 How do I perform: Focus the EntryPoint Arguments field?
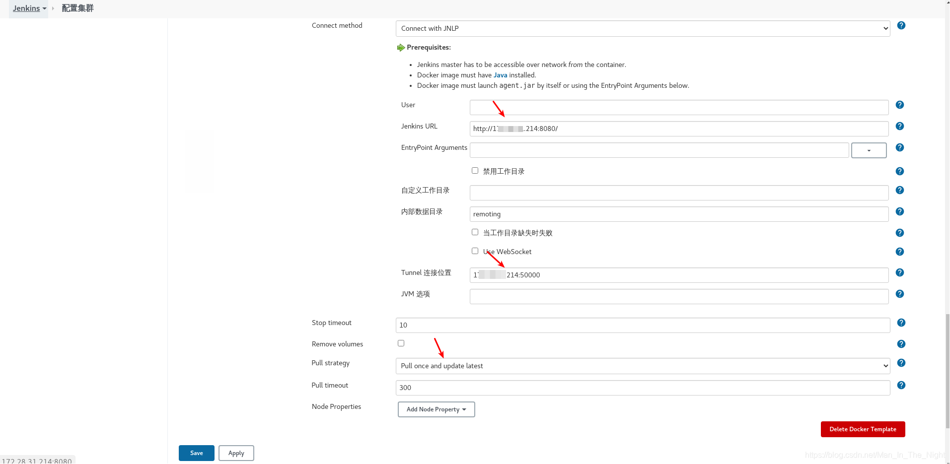[x=659, y=150]
